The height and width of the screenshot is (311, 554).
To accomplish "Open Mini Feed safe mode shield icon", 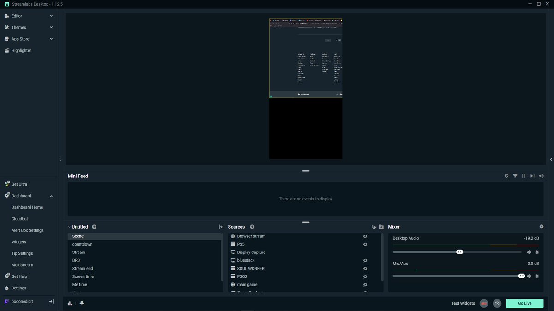I will [x=506, y=176].
